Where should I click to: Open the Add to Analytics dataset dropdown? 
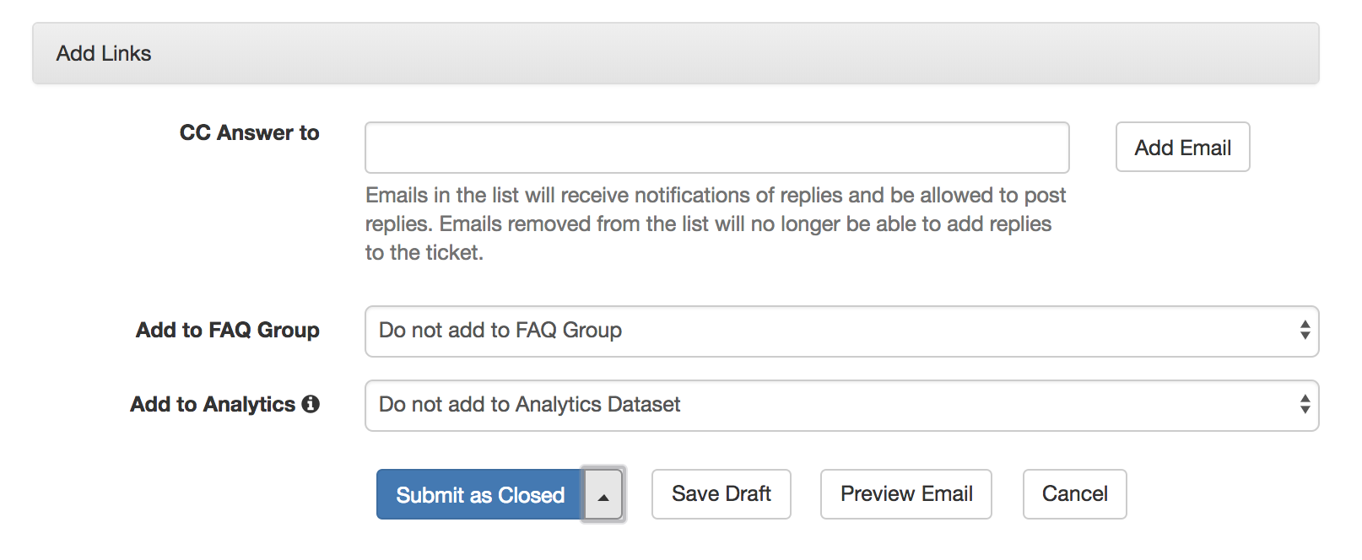841,405
